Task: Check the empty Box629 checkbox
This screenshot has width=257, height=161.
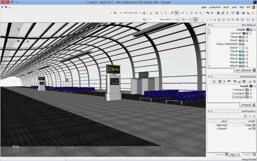Action: (243, 48)
